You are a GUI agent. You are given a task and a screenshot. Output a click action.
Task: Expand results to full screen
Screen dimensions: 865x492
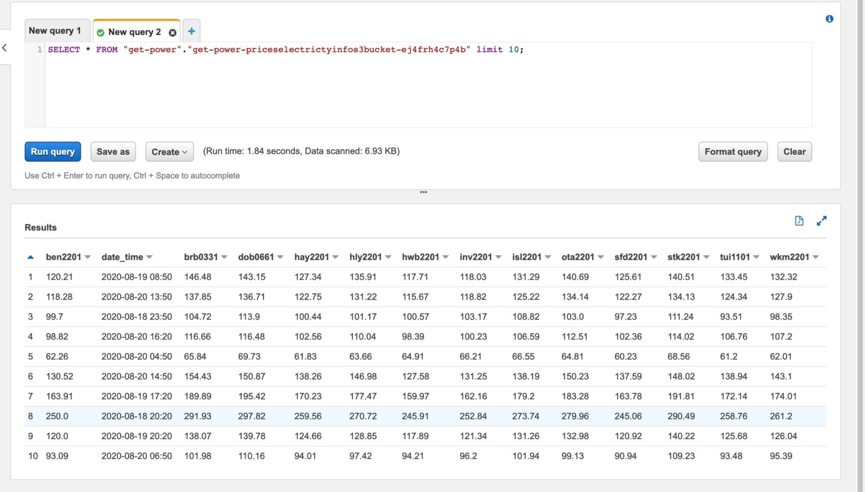822,221
